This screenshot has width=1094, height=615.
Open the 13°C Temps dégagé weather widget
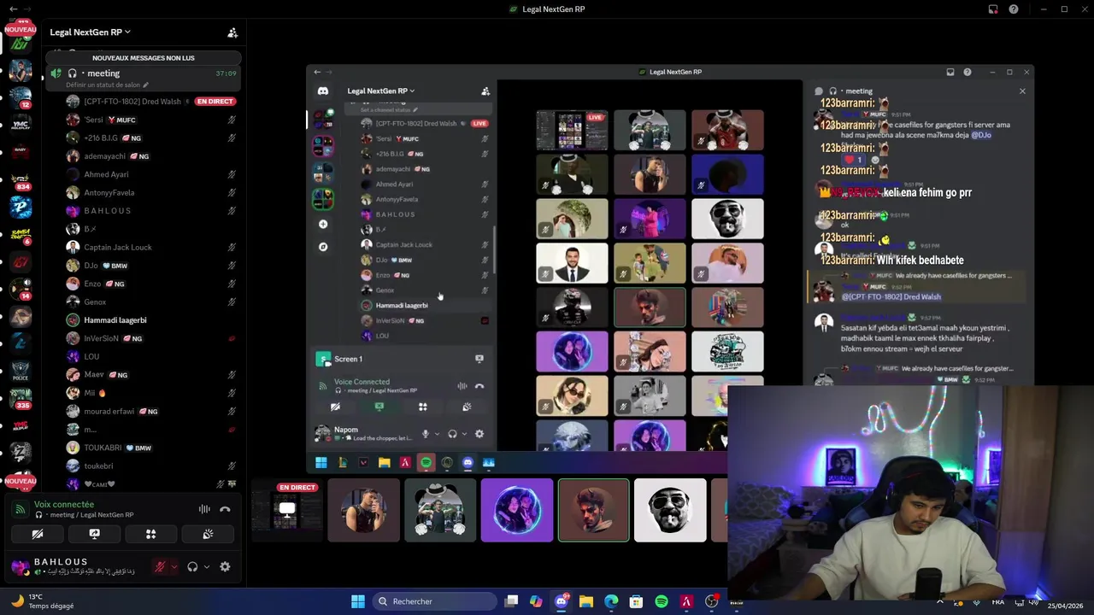click(x=43, y=601)
